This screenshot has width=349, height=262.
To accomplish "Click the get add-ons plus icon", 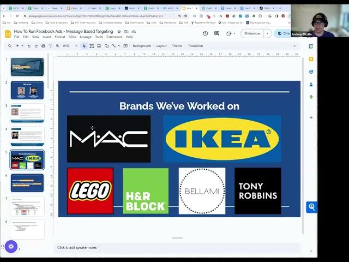I will pyautogui.click(x=311, y=117).
